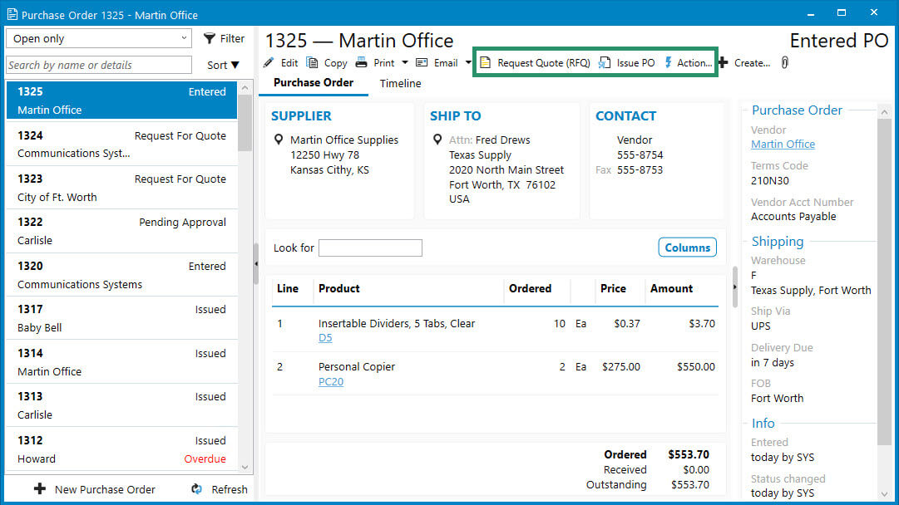
Task: Click the Refresh arrows icon
Action: click(196, 489)
